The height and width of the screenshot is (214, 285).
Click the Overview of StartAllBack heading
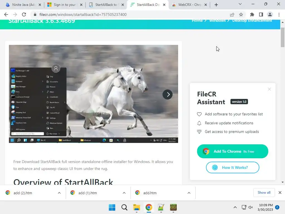[x=63, y=182]
